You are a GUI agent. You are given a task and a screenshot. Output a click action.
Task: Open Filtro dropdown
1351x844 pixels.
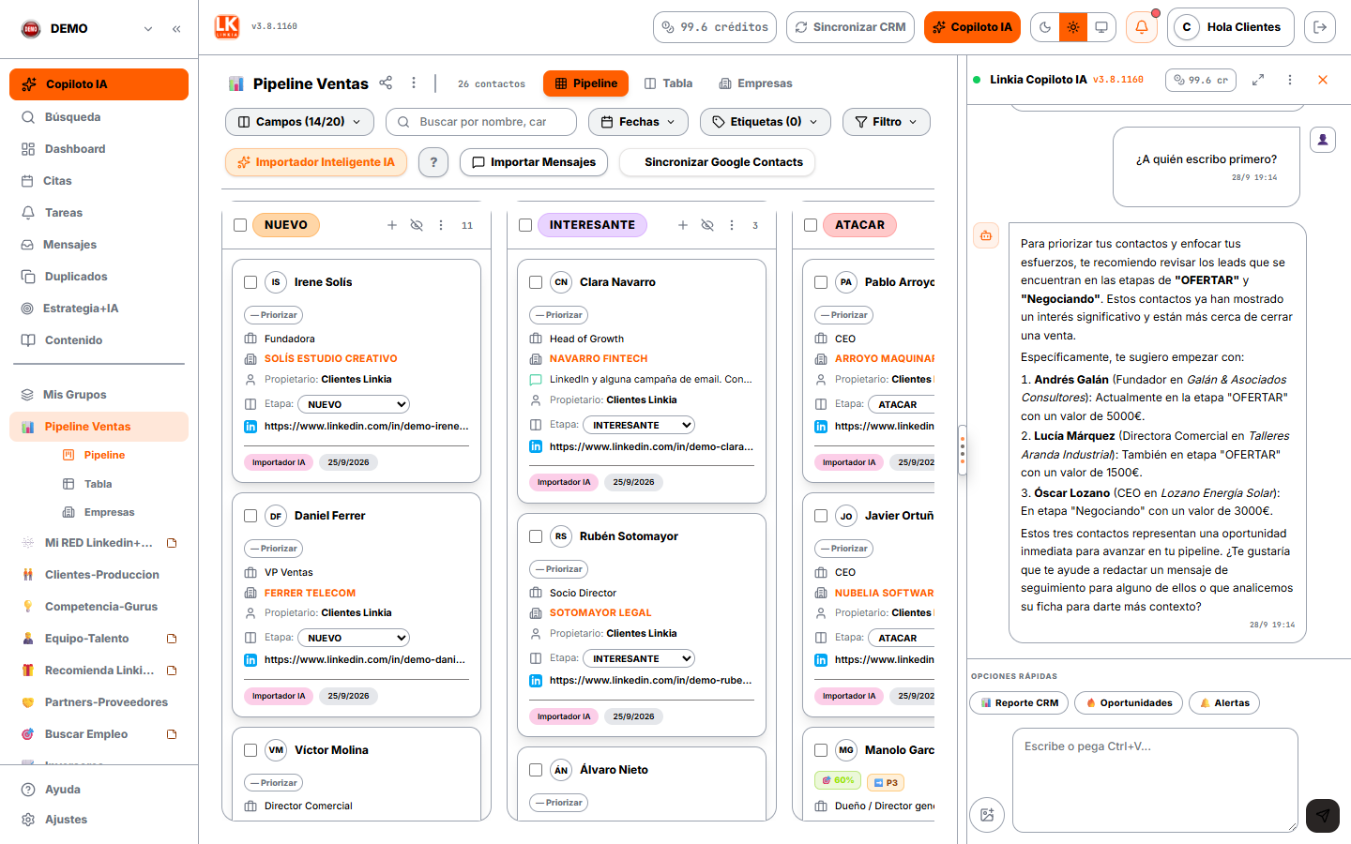coord(887,122)
